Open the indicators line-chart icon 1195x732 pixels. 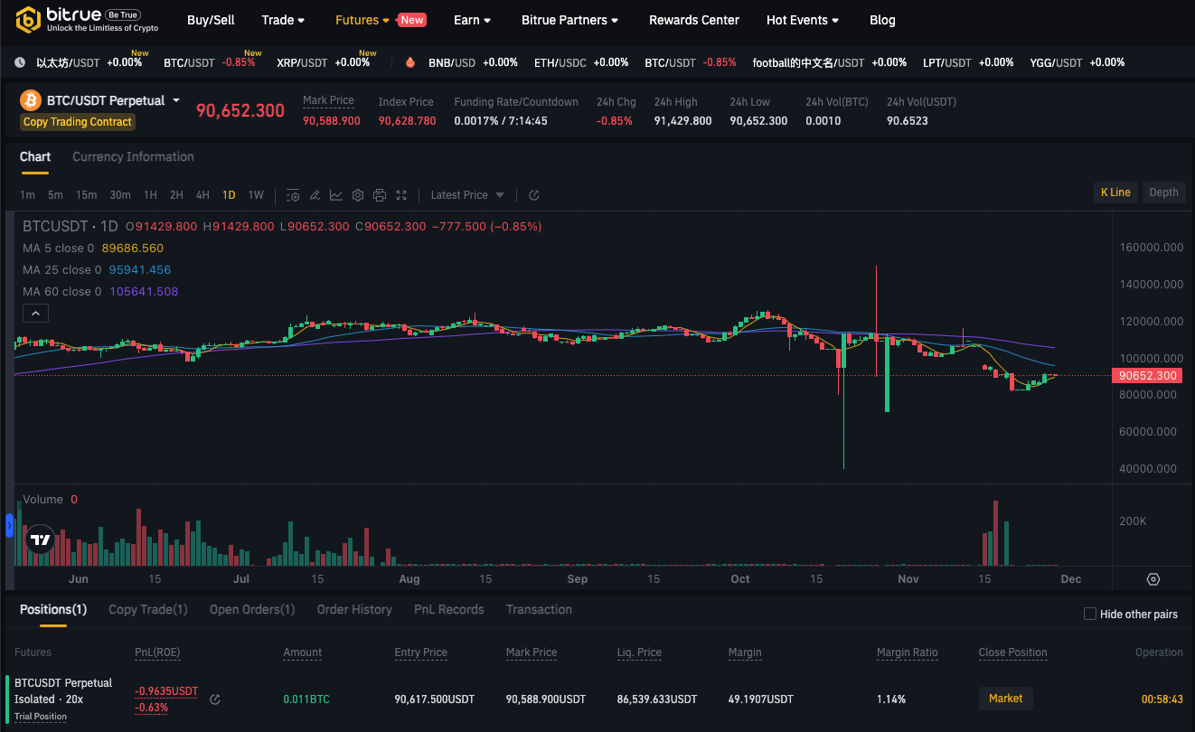coord(336,195)
